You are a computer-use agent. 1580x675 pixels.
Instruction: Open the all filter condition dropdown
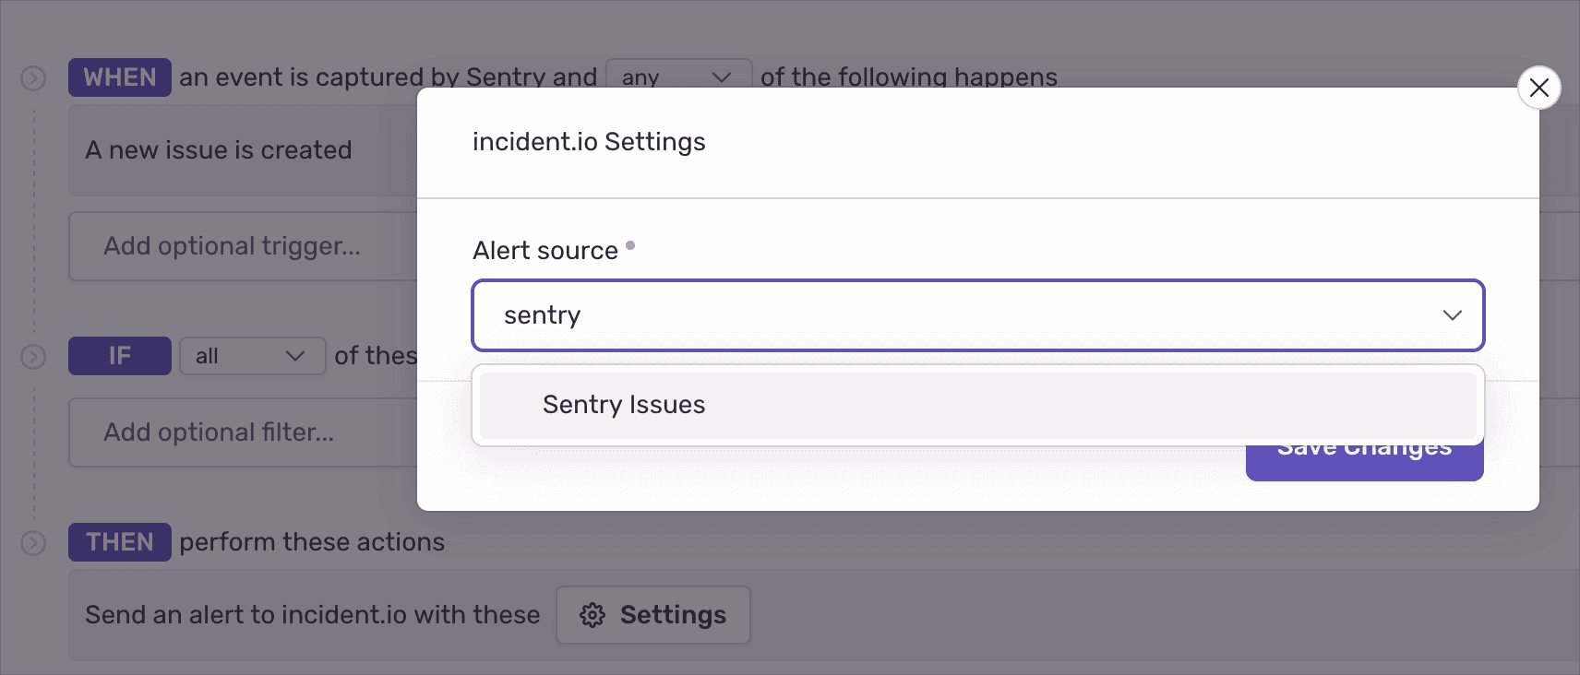pyautogui.click(x=252, y=356)
